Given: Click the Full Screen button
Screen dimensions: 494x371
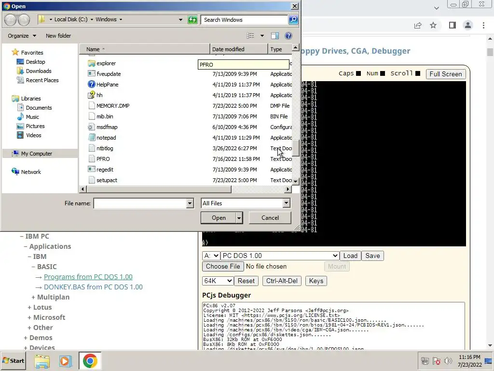Looking at the screenshot, I should (x=445, y=74).
